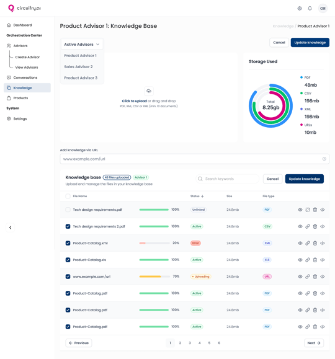Click the search magnifier icon
This screenshot has width=335, height=359.
200,179
